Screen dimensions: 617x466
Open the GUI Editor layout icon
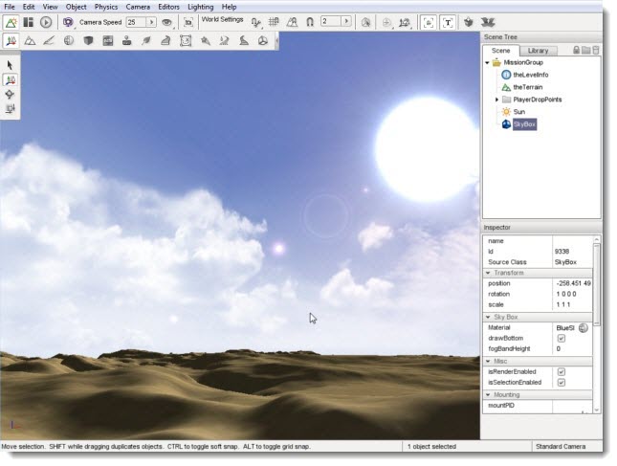(x=29, y=22)
